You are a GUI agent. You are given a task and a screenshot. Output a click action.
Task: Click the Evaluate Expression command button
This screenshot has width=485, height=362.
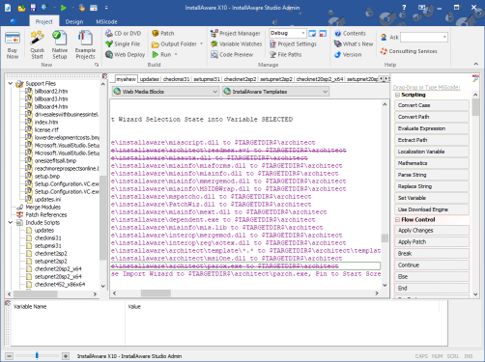click(432, 128)
